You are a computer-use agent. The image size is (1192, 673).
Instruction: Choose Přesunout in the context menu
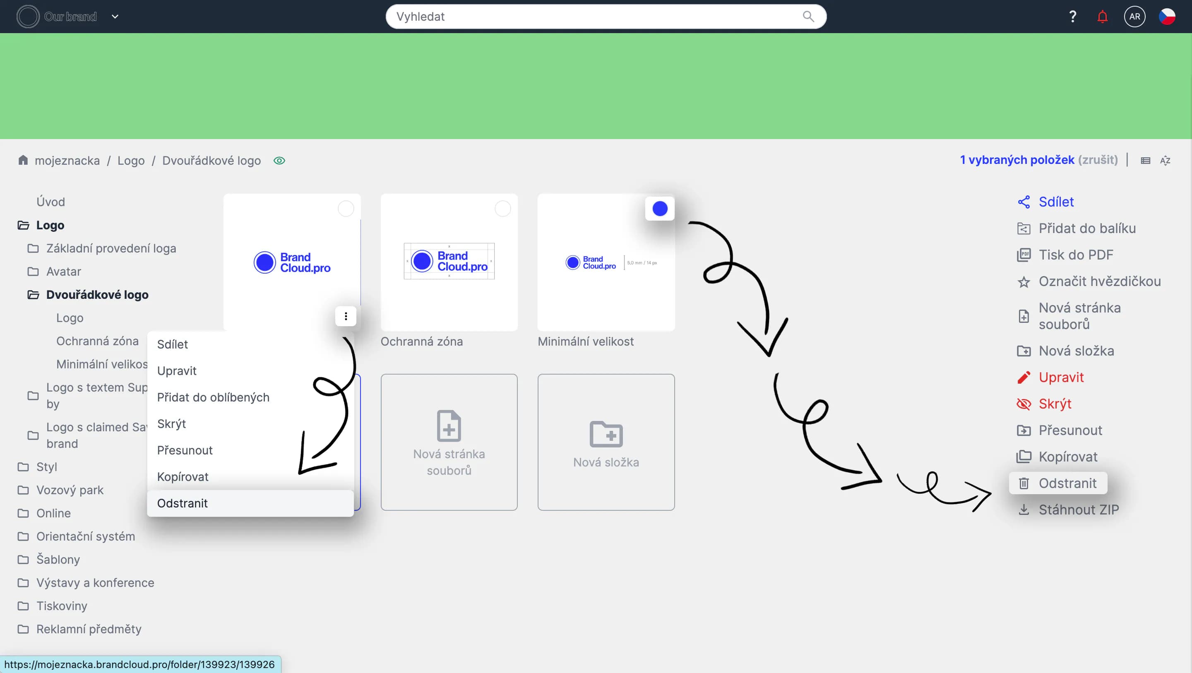[x=185, y=450]
